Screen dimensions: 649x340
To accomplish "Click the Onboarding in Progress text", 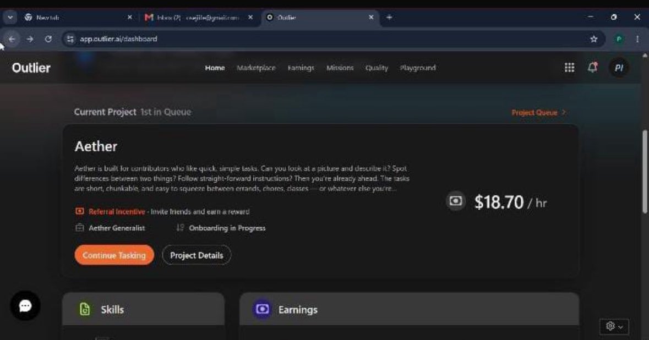I will tap(227, 228).
